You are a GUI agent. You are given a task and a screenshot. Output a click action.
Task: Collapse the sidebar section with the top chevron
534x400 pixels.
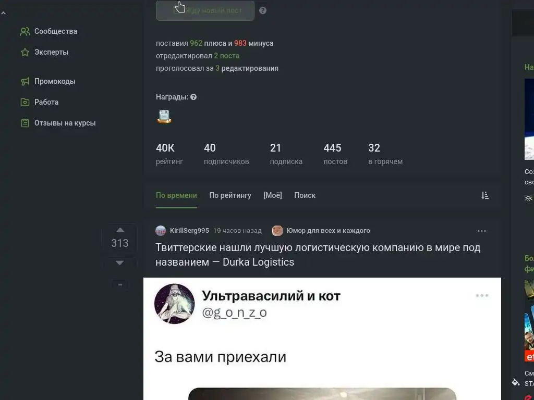coord(4,13)
